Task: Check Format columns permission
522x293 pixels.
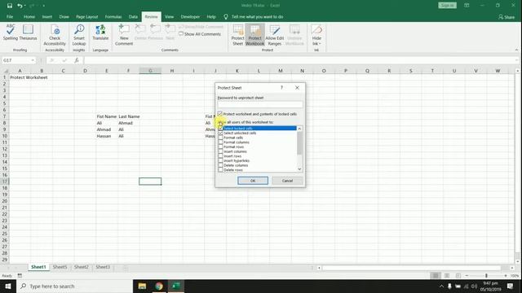Action: coord(220,142)
